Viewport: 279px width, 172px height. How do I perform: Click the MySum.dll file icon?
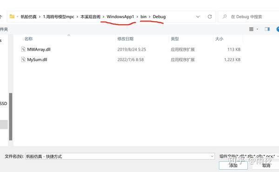pyautogui.click(x=23, y=60)
